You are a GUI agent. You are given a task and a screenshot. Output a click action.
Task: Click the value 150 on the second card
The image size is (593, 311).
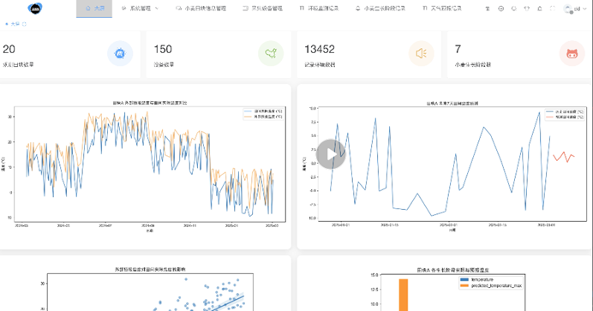(x=163, y=49)
